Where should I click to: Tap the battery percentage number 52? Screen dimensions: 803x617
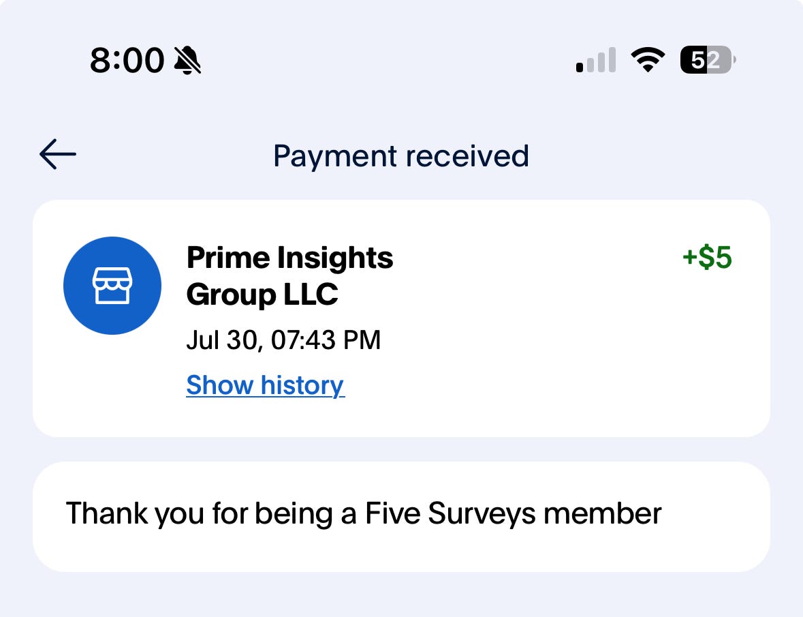tap(705, 61)
